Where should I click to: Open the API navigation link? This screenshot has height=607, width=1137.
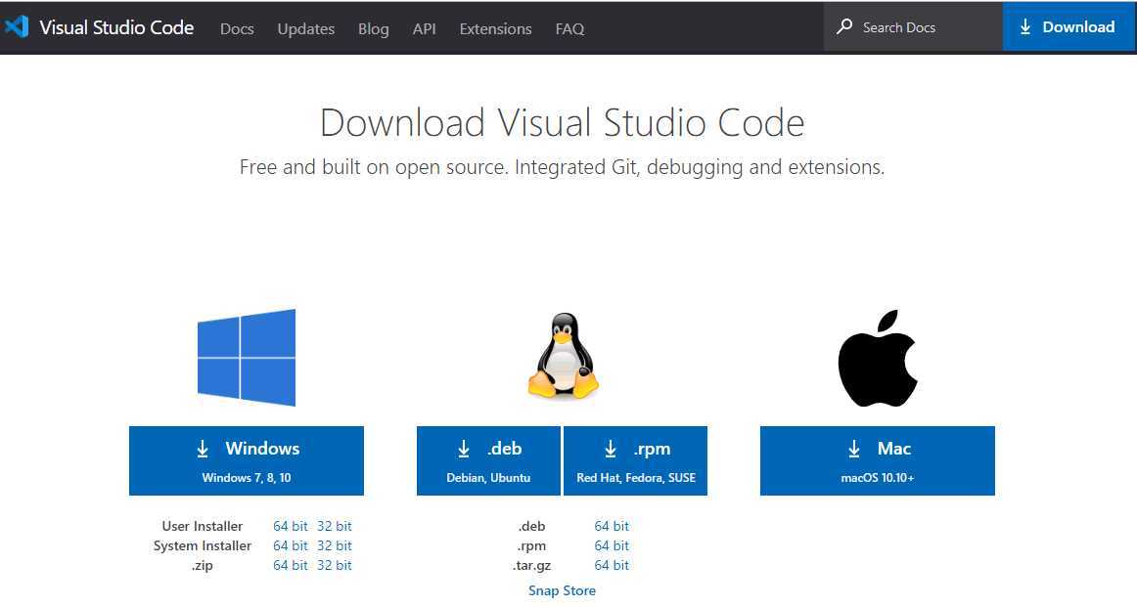(425, 29)
